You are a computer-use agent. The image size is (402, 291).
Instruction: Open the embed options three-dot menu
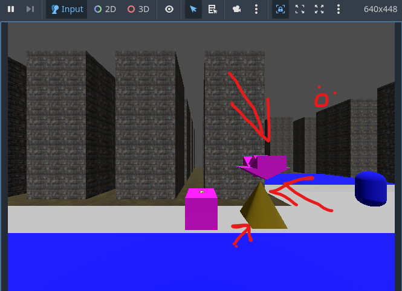pyautogui.click(x=339, y=9)
